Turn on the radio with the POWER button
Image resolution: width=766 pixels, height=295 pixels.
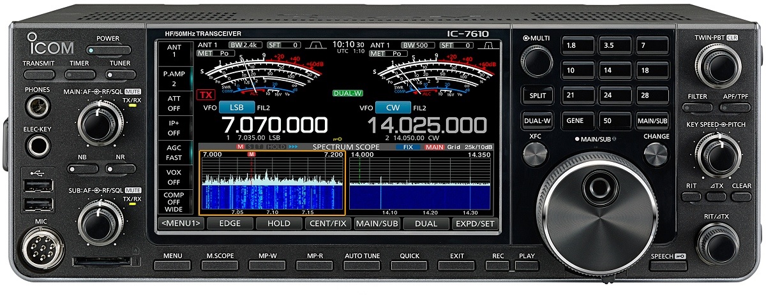tap(108, 50)
